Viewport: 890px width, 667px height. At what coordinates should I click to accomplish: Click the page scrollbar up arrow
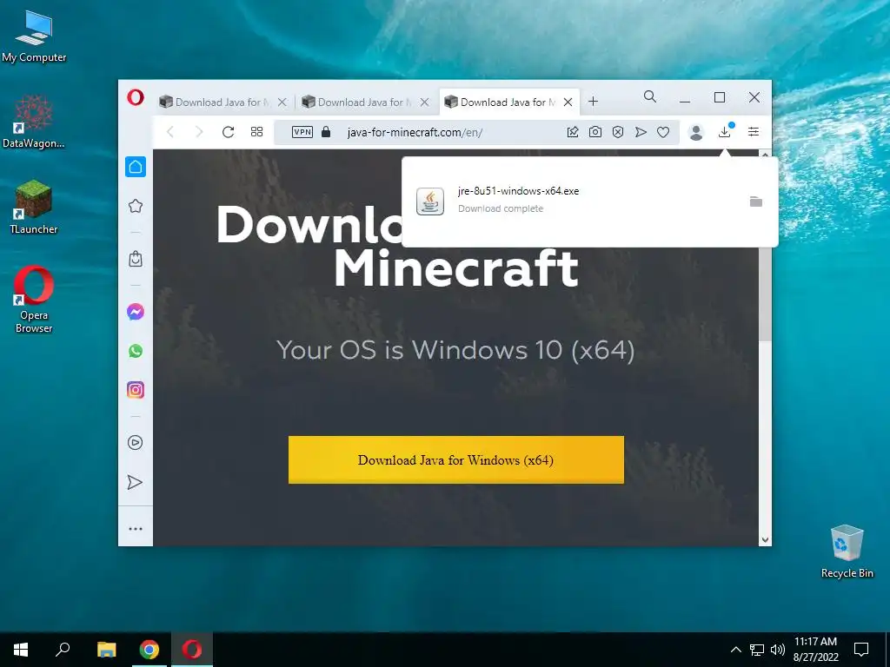pyautogui.click(x=765, y=155)
